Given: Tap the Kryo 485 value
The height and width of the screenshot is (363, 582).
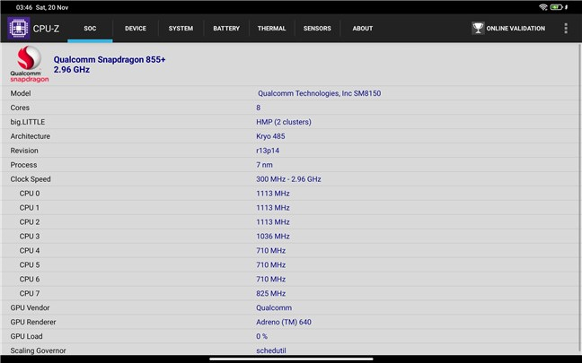Looking at the screenshot, I should click(270, 136).
